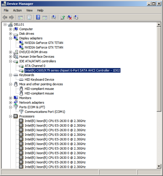Toggle the action pane toolbar icon
163x176 pixels.
click(x=45, y=17)
